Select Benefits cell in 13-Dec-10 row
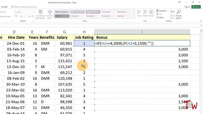This screenshot has width=203, height=114. coord(47,67)
